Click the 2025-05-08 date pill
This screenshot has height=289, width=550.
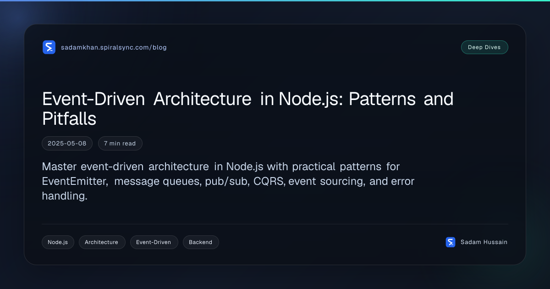[x=67, y=144]
